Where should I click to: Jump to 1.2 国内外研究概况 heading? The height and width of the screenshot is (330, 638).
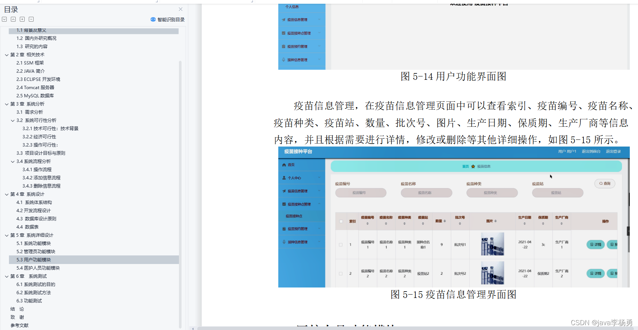pos(37,38)
